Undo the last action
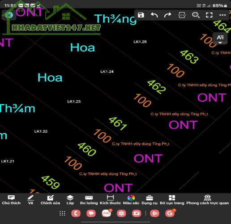Viewport: 231px width, 224px height. (x=154, y=15)
